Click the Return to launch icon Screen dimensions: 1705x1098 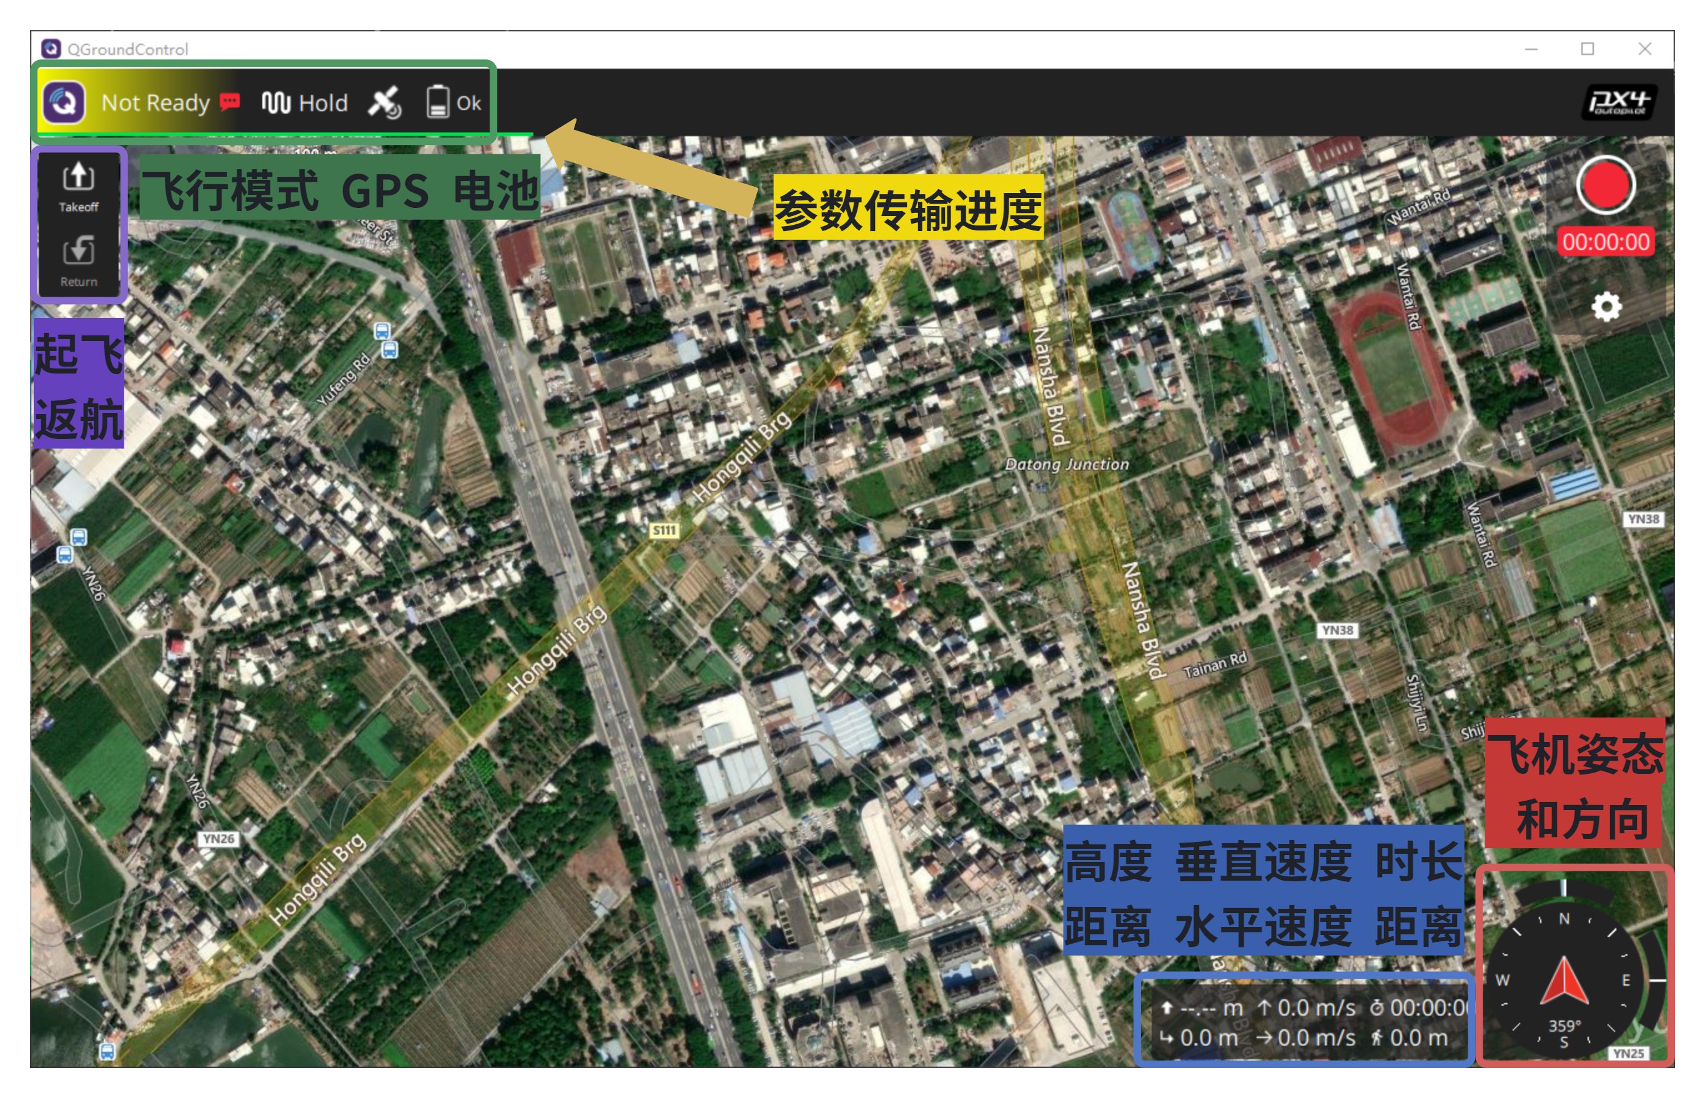[x=79, y=261]
